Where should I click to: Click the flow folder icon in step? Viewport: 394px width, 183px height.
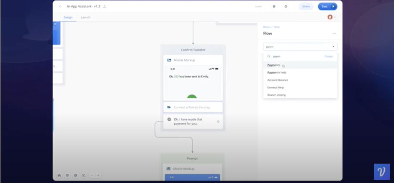click(169, 107)
